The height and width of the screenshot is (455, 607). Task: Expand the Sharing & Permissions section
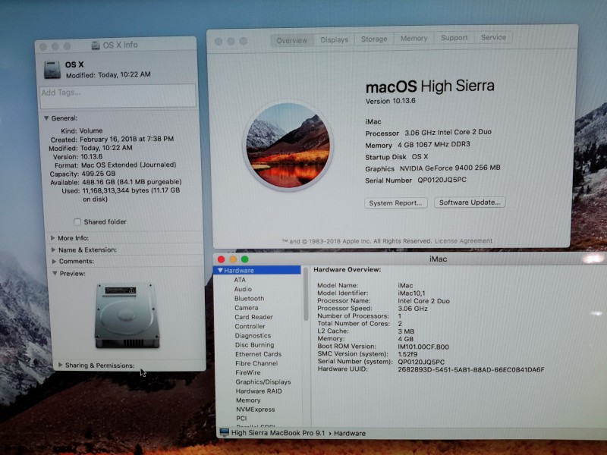tap(60, 365)
